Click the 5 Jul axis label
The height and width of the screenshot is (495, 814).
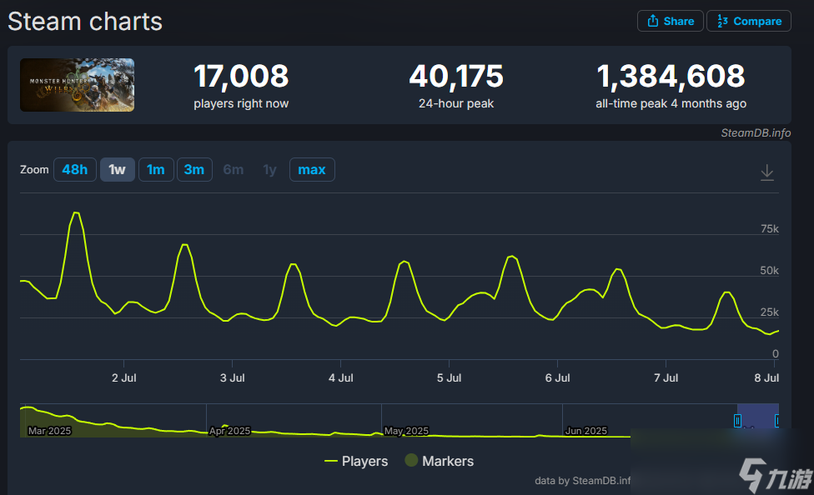click(449, 377)
